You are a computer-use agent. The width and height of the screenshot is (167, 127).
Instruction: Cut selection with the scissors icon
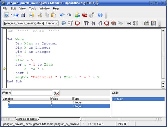tap(40, 15)
